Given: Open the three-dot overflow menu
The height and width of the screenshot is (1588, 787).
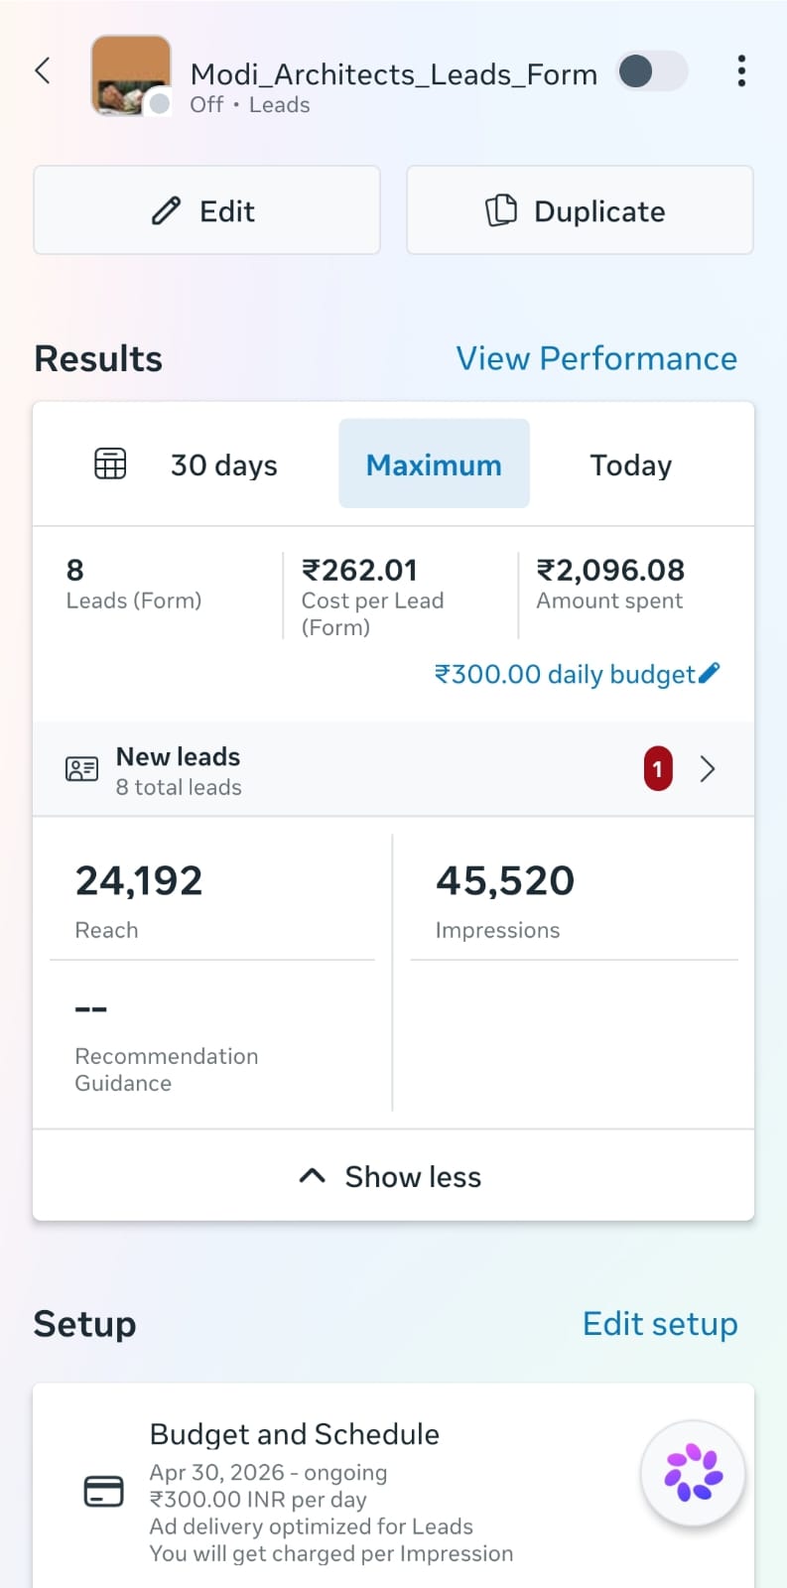Looking at the screenshot, I should point(741,70).
